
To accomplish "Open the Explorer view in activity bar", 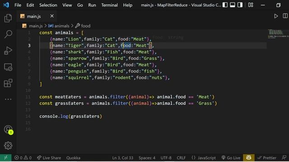I will click(8, 18).
